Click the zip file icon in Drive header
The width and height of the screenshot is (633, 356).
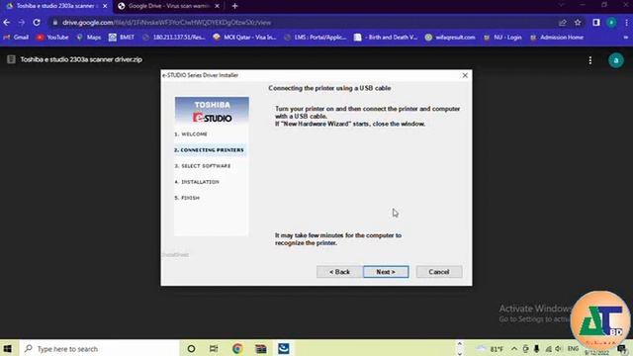pyautogui.click(x=11, y=59)
